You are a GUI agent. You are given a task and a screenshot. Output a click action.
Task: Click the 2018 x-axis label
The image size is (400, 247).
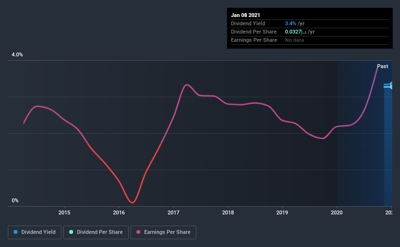[228, 212]
